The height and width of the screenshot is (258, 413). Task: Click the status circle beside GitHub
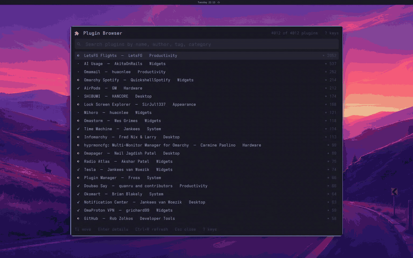[78, 219]
